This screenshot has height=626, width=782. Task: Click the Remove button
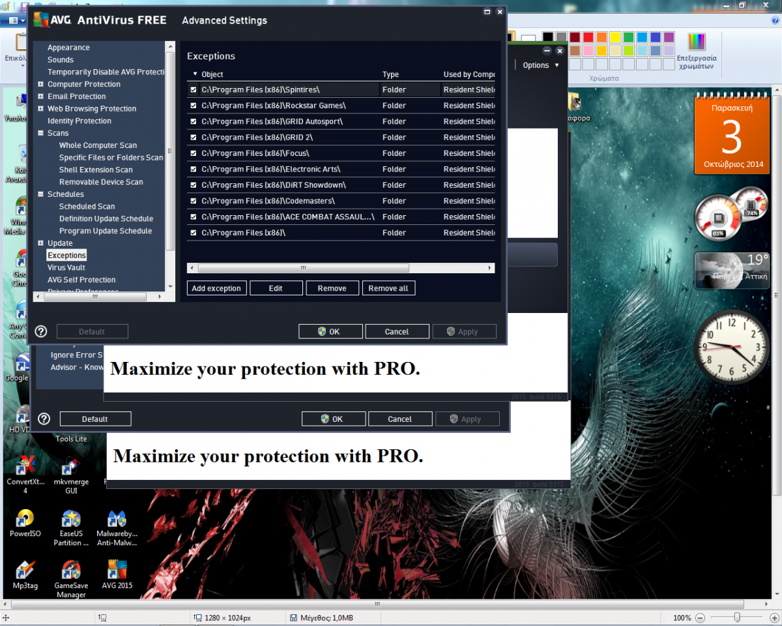pyautogui.click(x=332, y=288)
